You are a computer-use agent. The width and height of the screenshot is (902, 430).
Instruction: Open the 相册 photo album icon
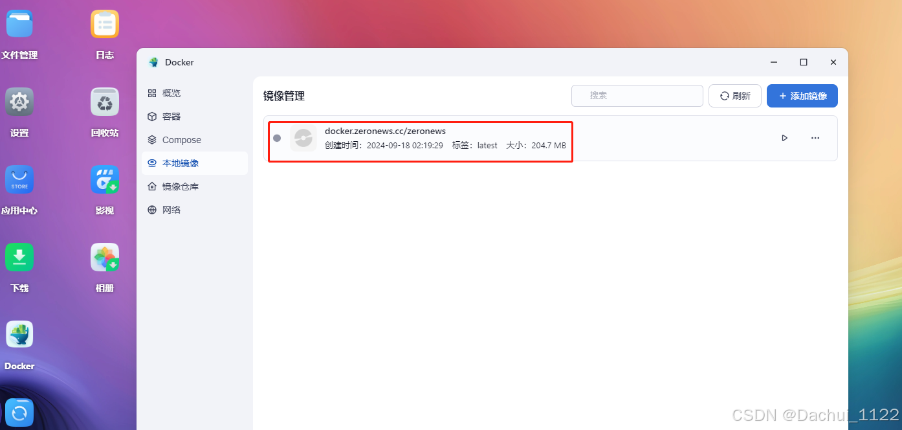coord(105,257)
